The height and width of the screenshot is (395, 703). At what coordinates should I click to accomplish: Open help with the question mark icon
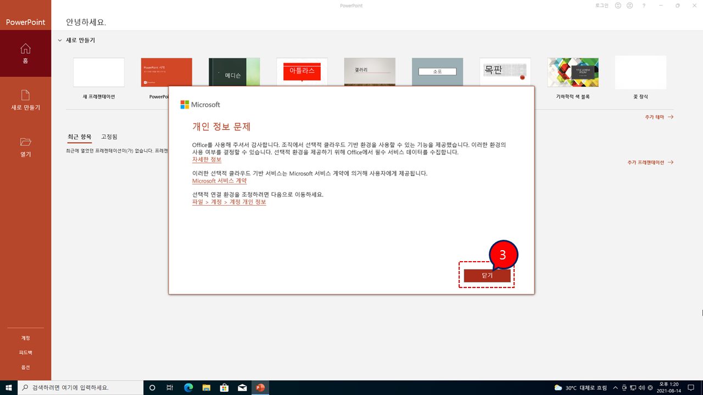[644, 5]
